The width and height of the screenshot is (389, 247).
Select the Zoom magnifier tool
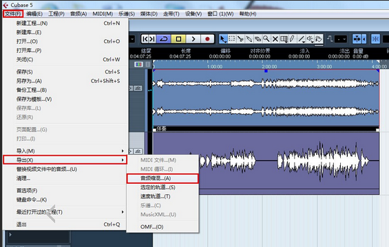[266, 39]
